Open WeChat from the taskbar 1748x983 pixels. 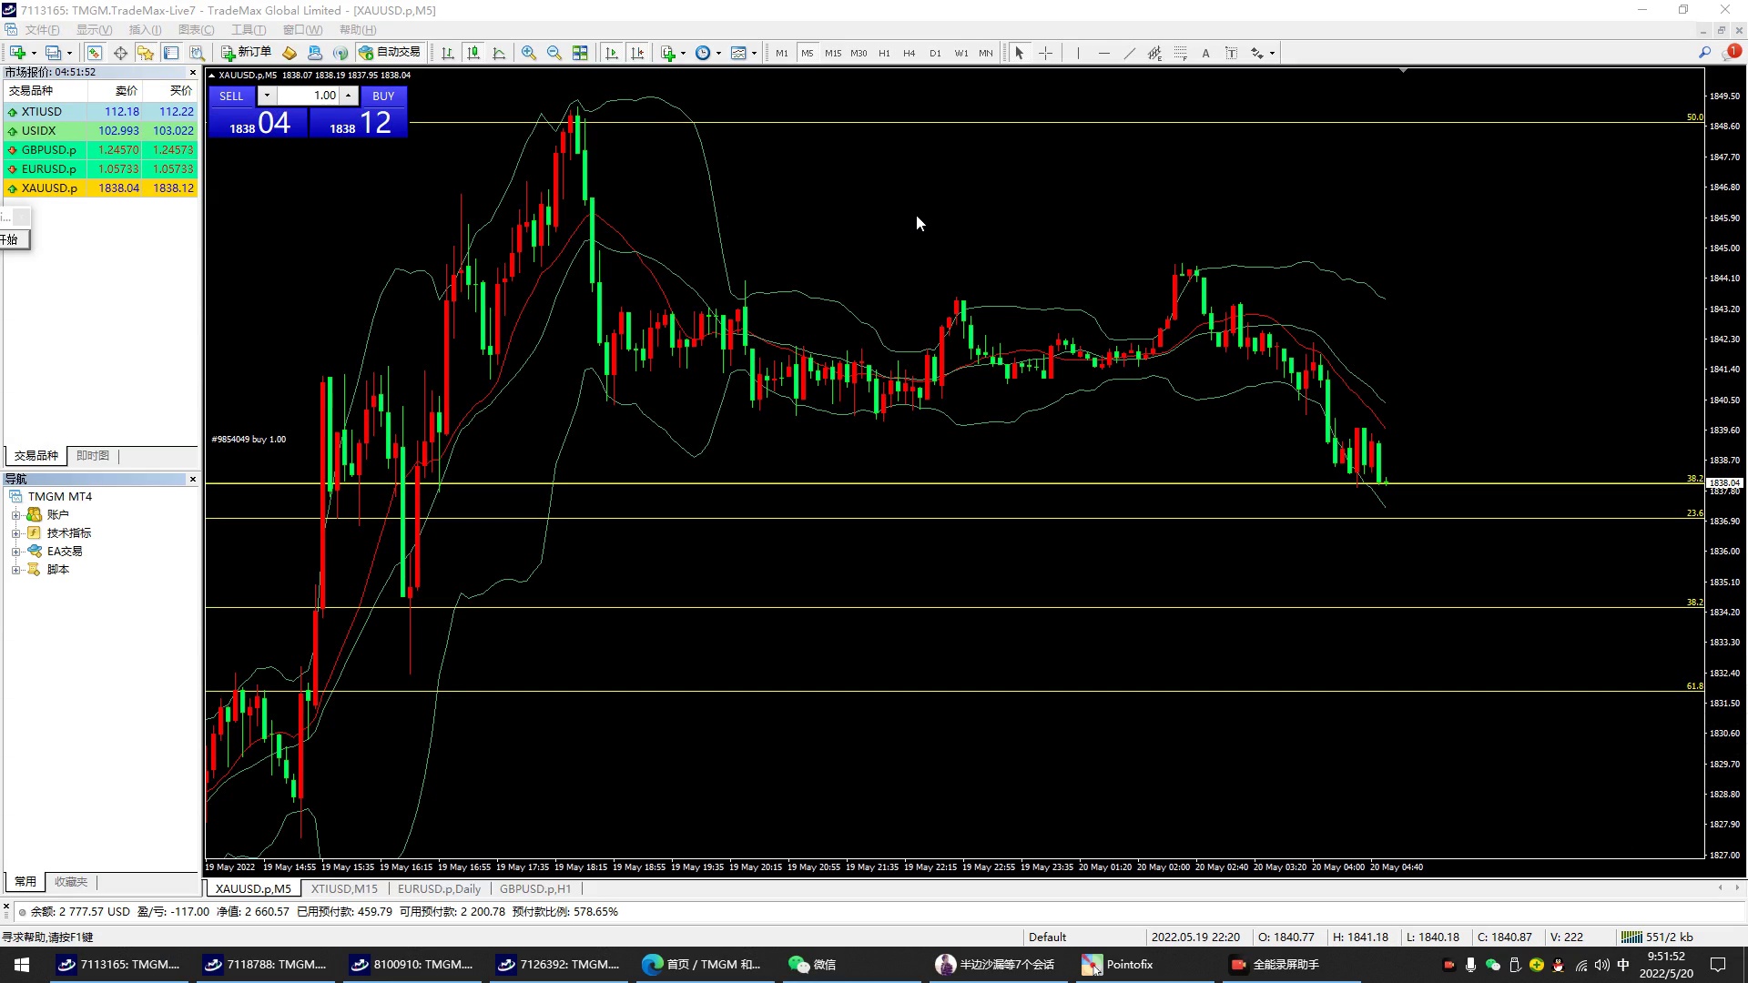(x=812, y=965)
